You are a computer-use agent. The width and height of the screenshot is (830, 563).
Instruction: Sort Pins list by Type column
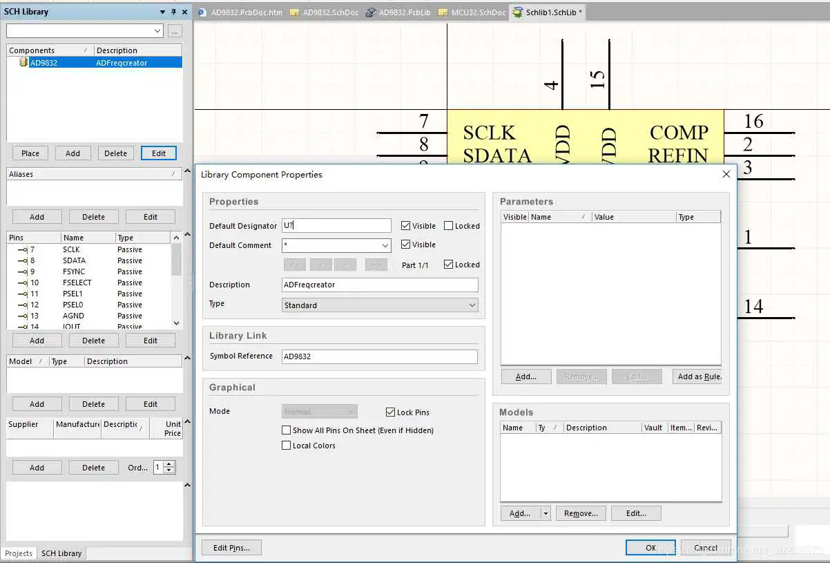(142, 238)
